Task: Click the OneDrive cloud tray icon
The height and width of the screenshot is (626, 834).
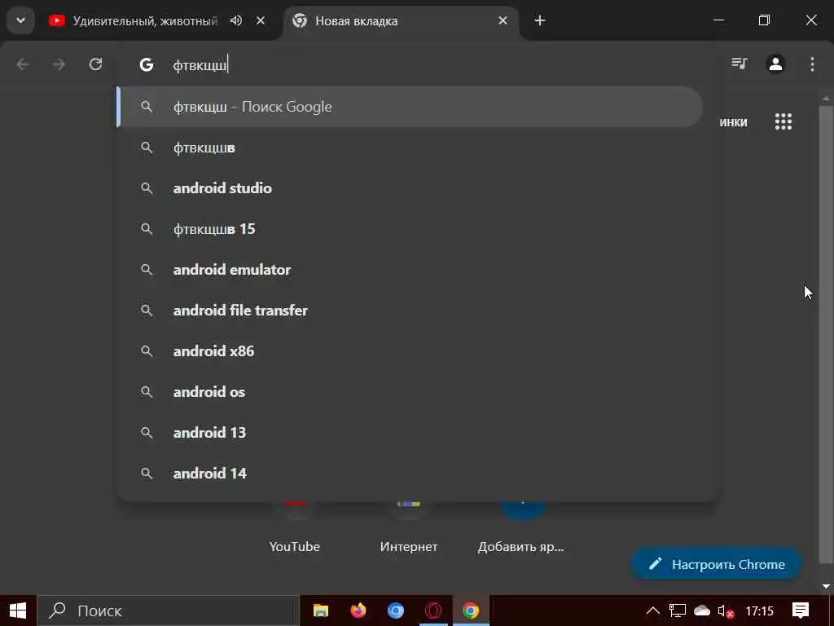Action: tap(702, 611)
